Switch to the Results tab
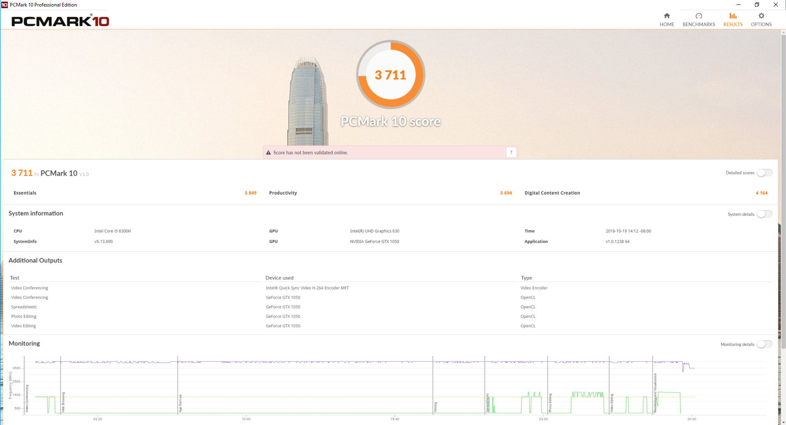The width and height of the screenshot is (786, 425). tap(733, 20)
